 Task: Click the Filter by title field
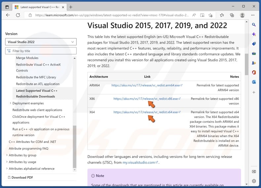(x=41, y=51)
